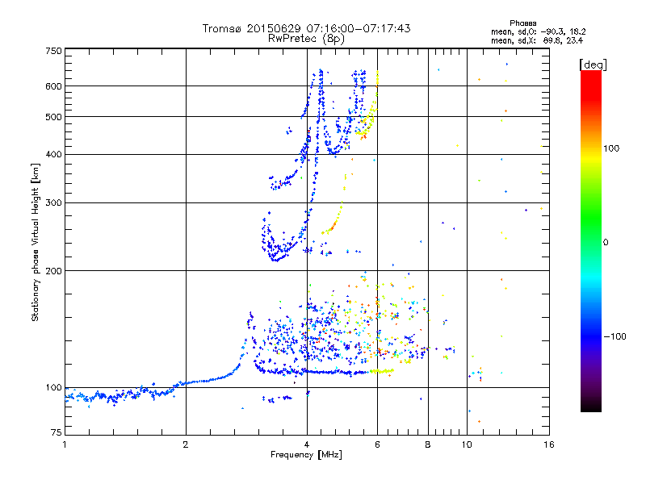The width and height of the screenshot is (646, 484).
Task: Click the y-axis tick label "750"
Action: pos(53,51)
